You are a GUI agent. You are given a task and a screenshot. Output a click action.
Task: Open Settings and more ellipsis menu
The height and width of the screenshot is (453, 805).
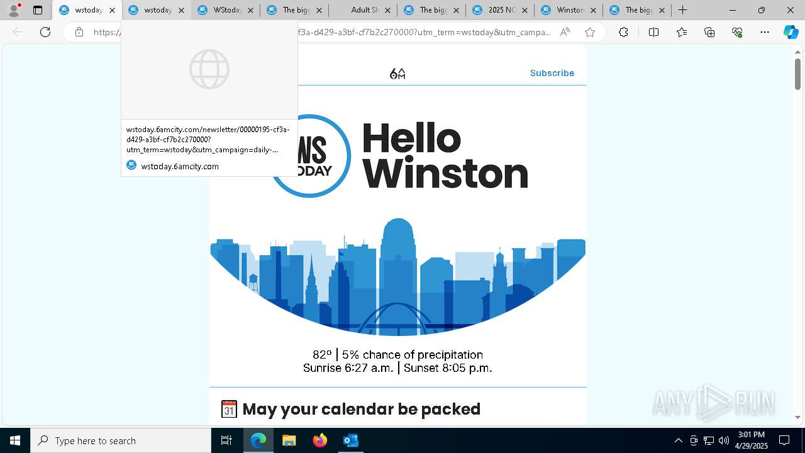click(765, 32)
